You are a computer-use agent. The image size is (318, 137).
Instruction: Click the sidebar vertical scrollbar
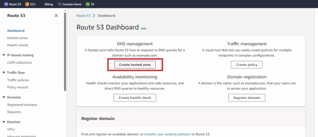[65, 52]
